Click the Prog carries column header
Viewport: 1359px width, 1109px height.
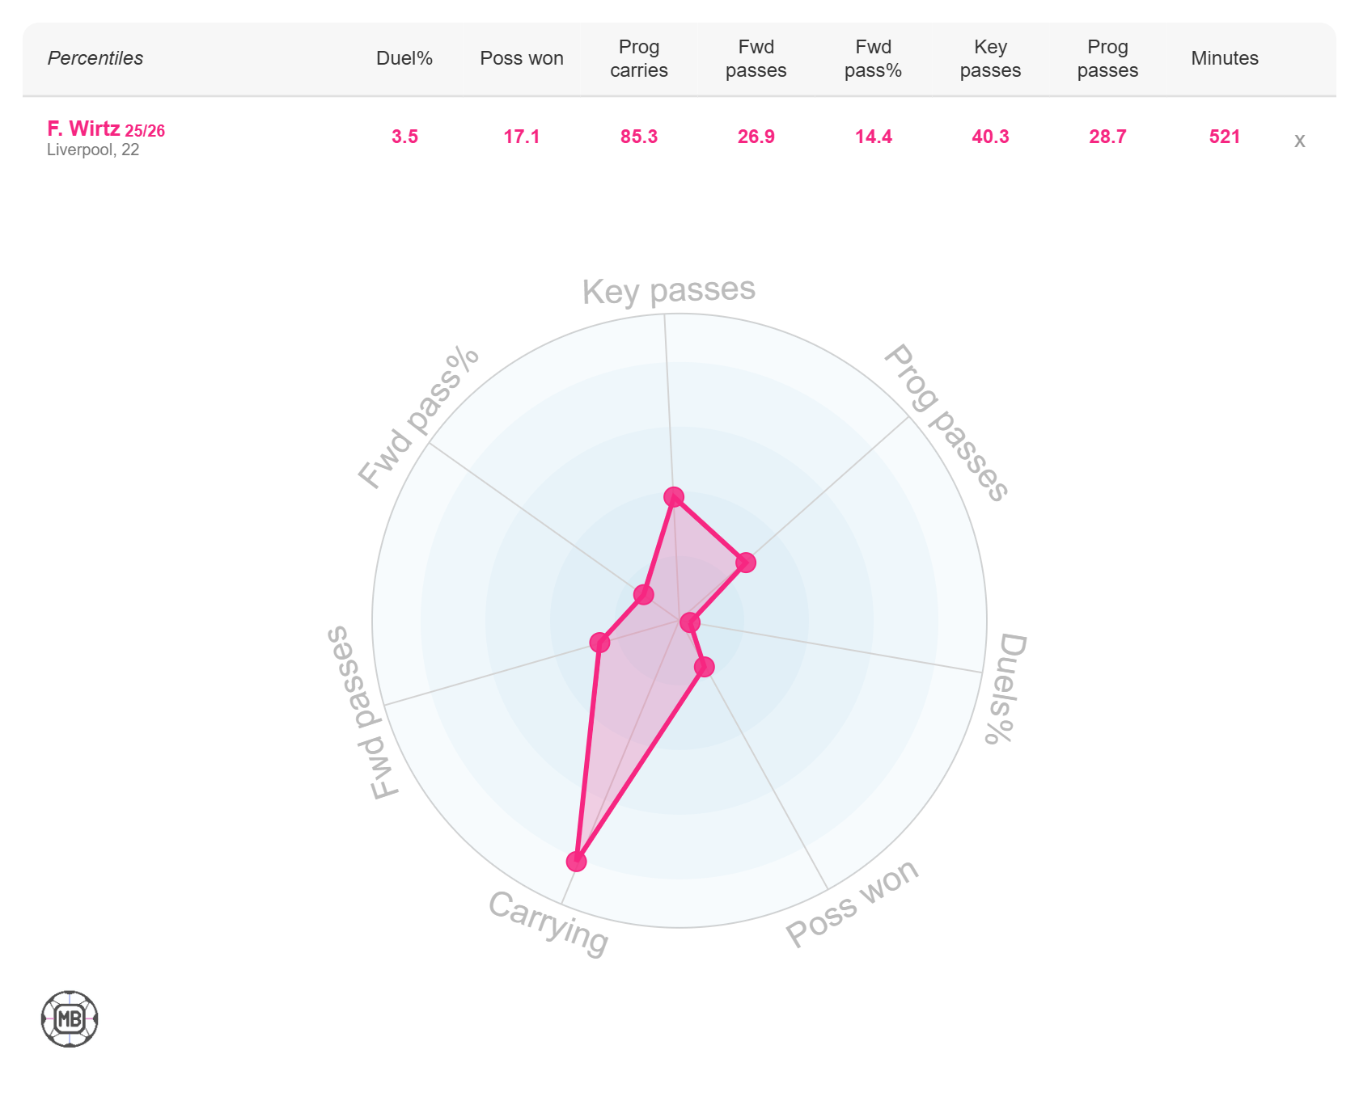pos(639,58)
